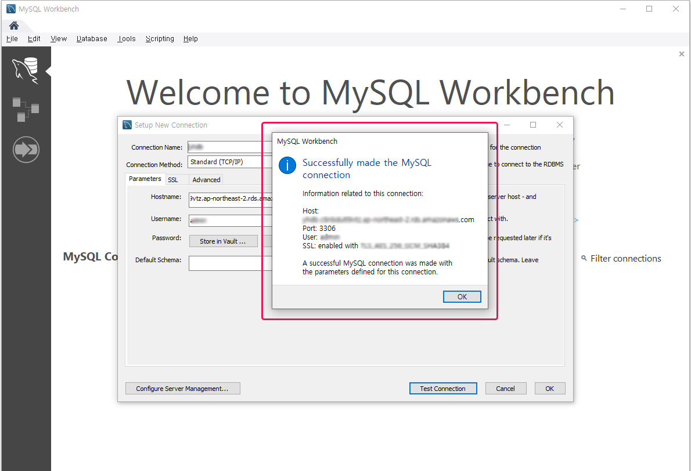This screenshot has width=691, height=471.
Task: Click the Setup New Connection title icon
Action: coord(127,125)
